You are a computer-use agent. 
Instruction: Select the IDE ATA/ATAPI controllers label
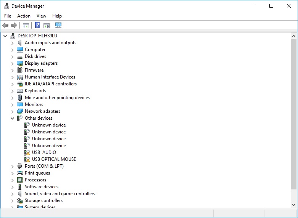point(50,84)
